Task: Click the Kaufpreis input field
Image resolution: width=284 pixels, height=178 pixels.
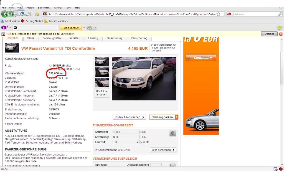Action: 126,132
